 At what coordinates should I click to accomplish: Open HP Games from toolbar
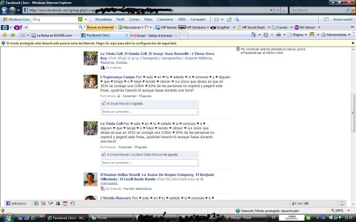(x=168, y=27)
